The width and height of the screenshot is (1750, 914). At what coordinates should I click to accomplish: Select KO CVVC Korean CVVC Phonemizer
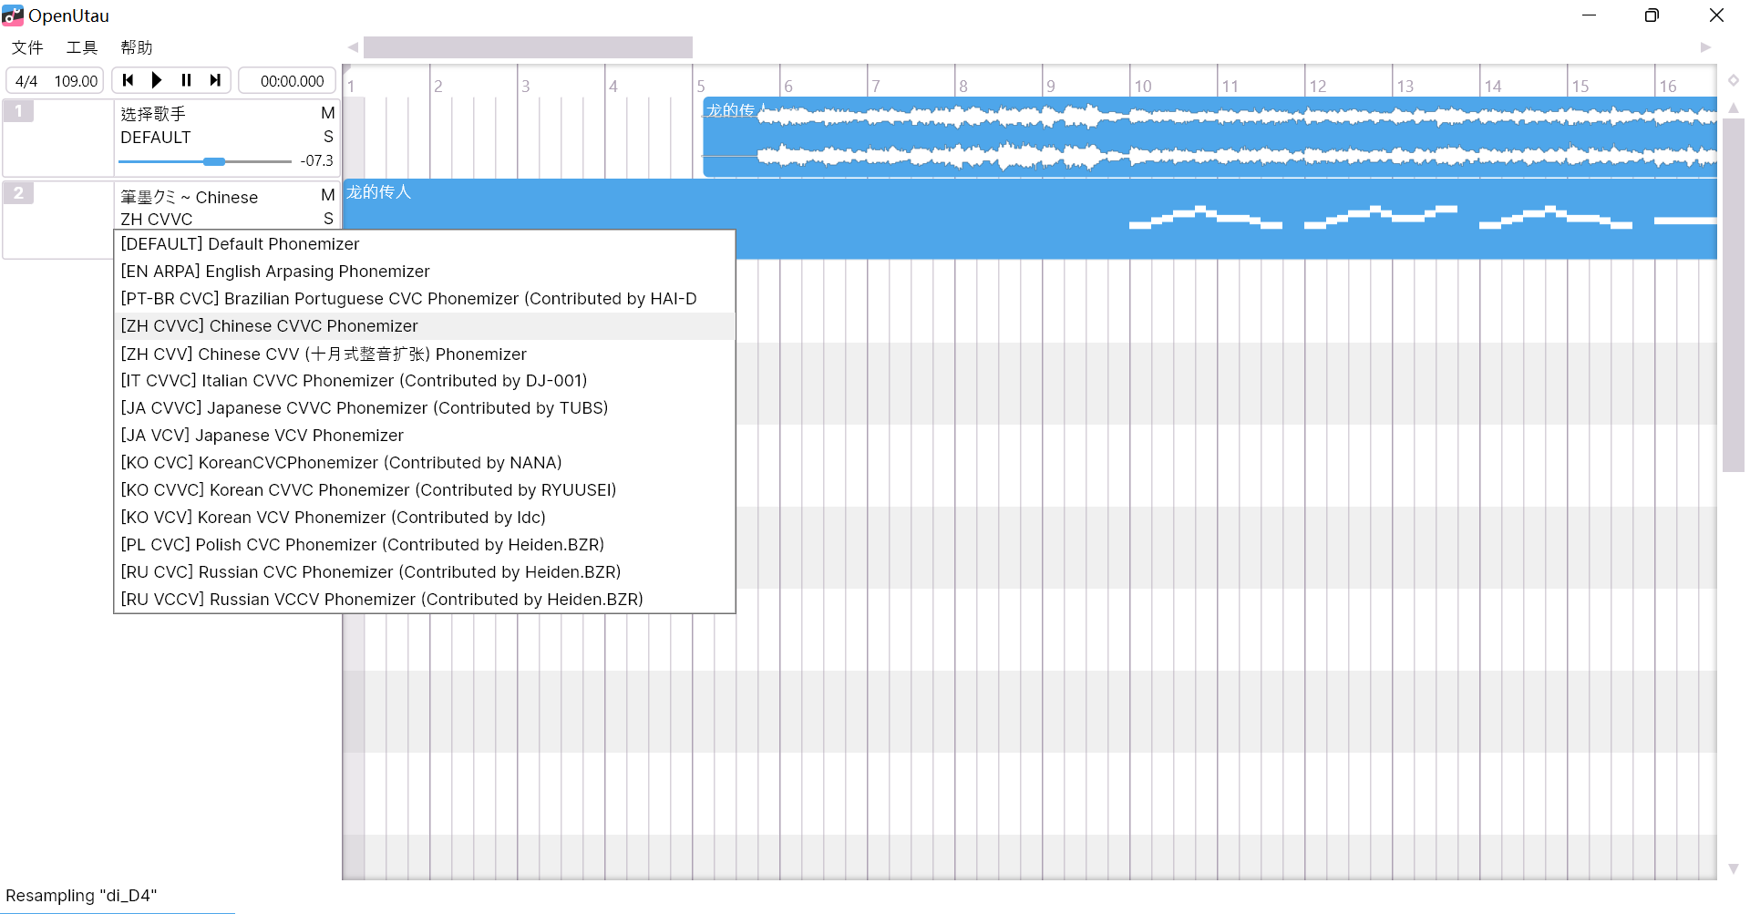click(425, 490)
